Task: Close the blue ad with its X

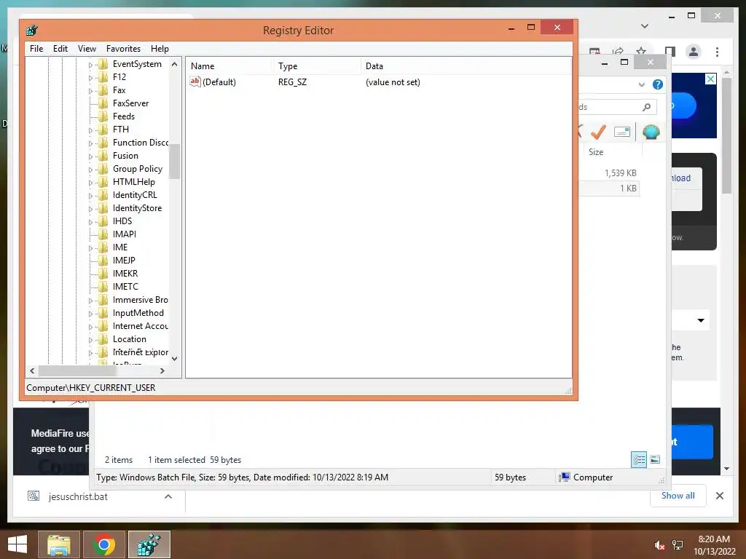Action: pos(710,79)
